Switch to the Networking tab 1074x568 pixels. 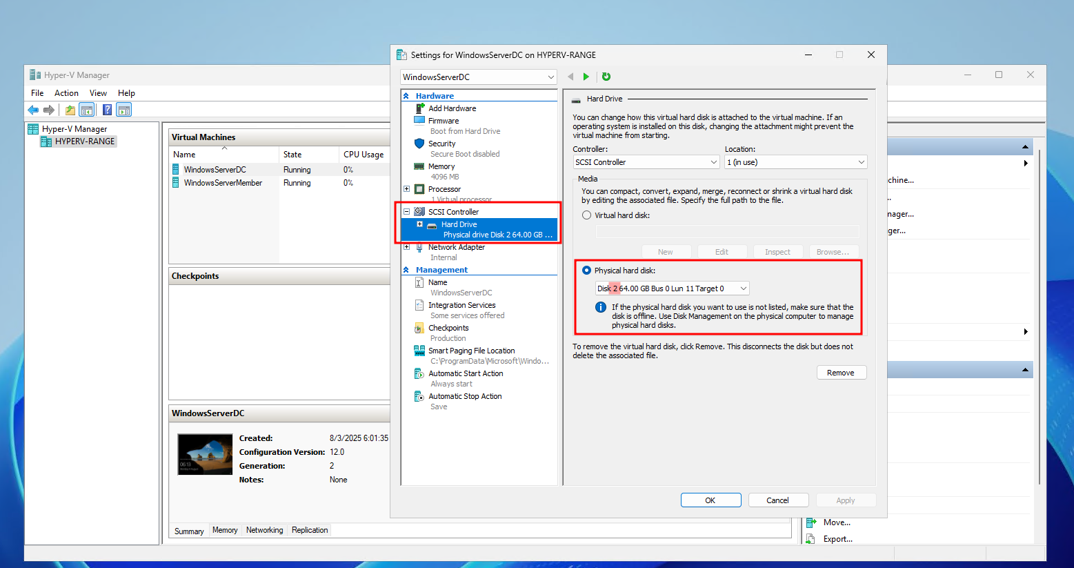point(265,530)
